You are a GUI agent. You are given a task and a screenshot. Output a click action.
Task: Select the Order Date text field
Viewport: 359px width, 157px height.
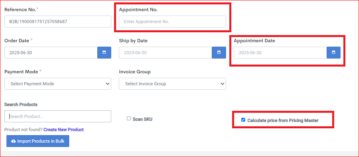(51, 53)
